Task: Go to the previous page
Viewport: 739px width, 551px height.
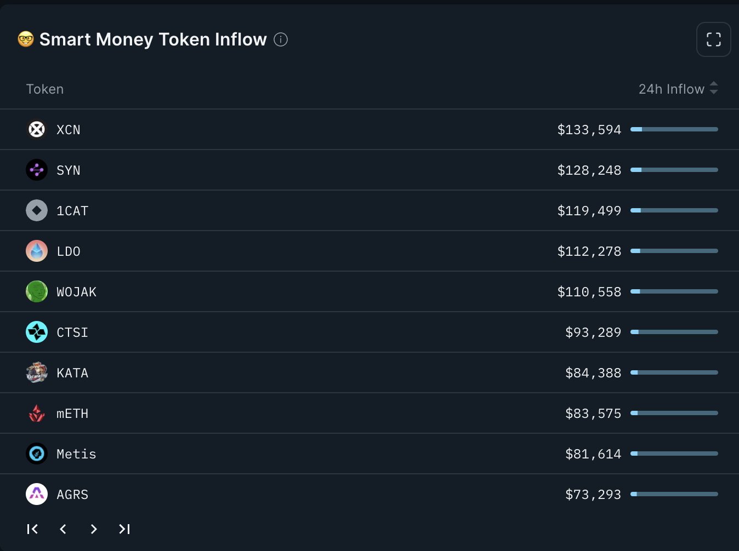Action: click(x=63, y=529)
